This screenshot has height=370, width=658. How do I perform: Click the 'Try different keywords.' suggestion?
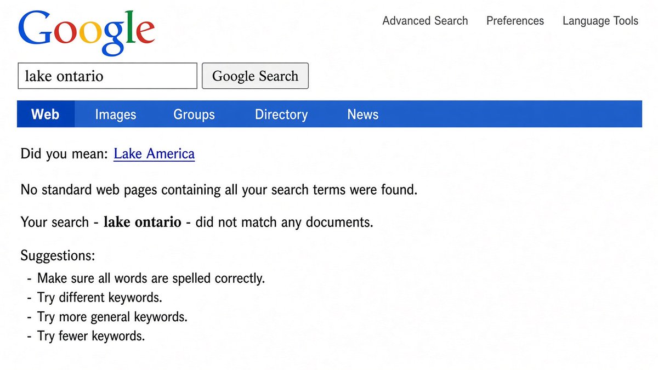(100, 298)
